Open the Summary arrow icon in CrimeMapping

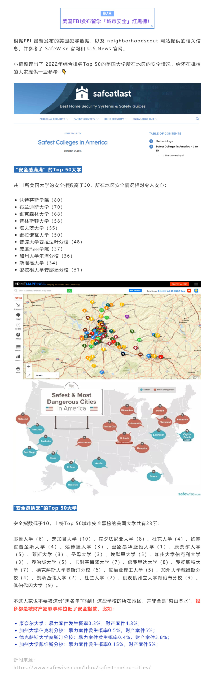(18, 305)
